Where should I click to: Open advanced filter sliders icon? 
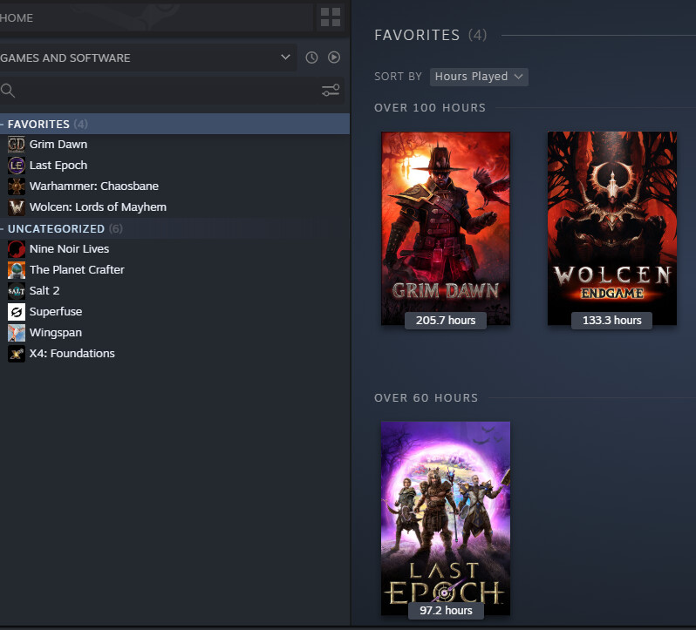(331, 91)
